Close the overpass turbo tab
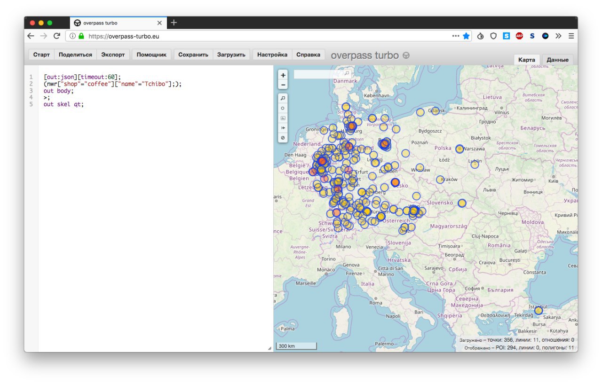Screen dimensions: 602x384 [x=159, y=23]
